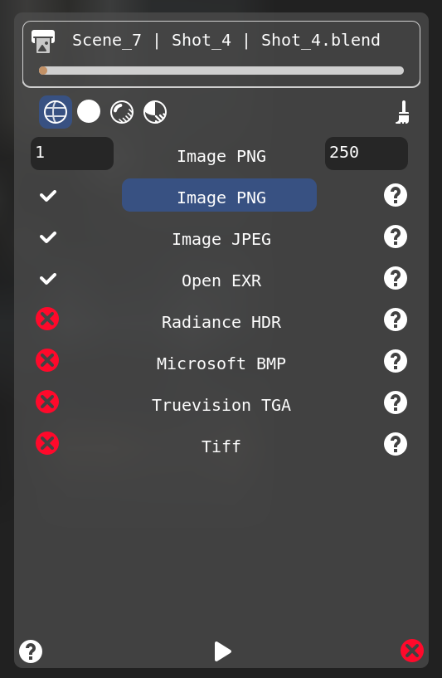This screenshot has height=678, width=442.
Task: Start rendering with the play button
Action: [x=222, y=651]
